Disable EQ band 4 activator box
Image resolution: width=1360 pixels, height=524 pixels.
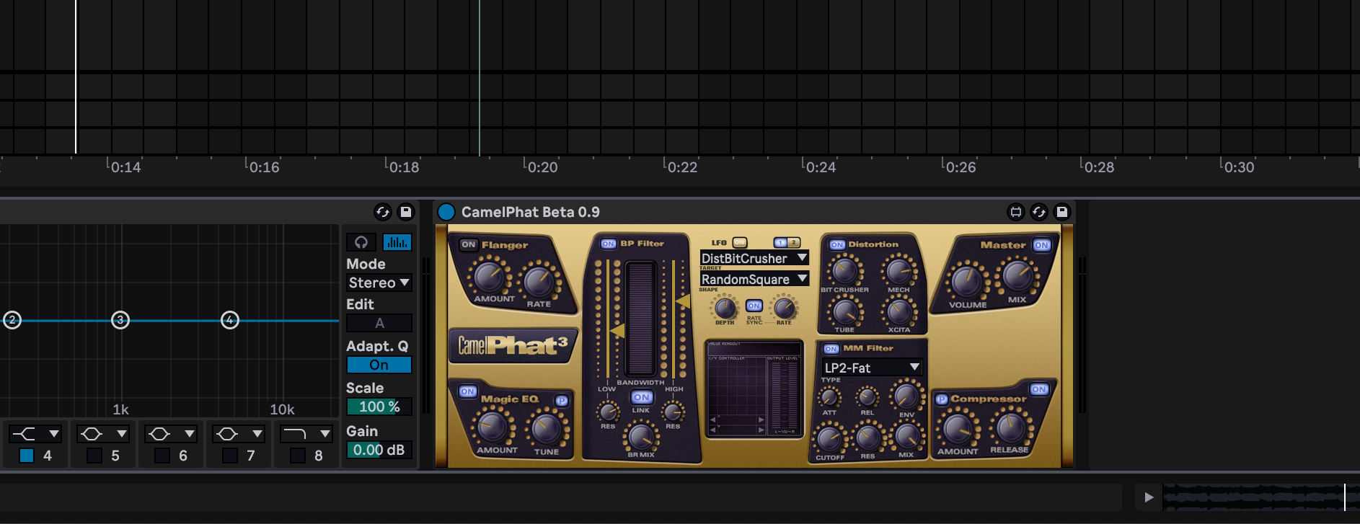27,456
